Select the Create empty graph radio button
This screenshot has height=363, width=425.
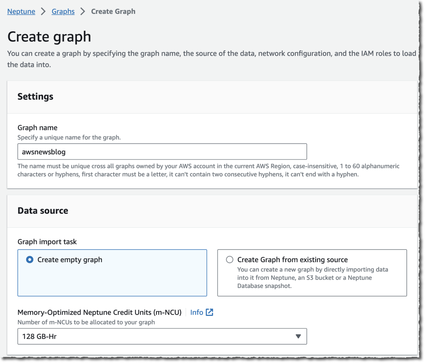[x=30, y=260]
